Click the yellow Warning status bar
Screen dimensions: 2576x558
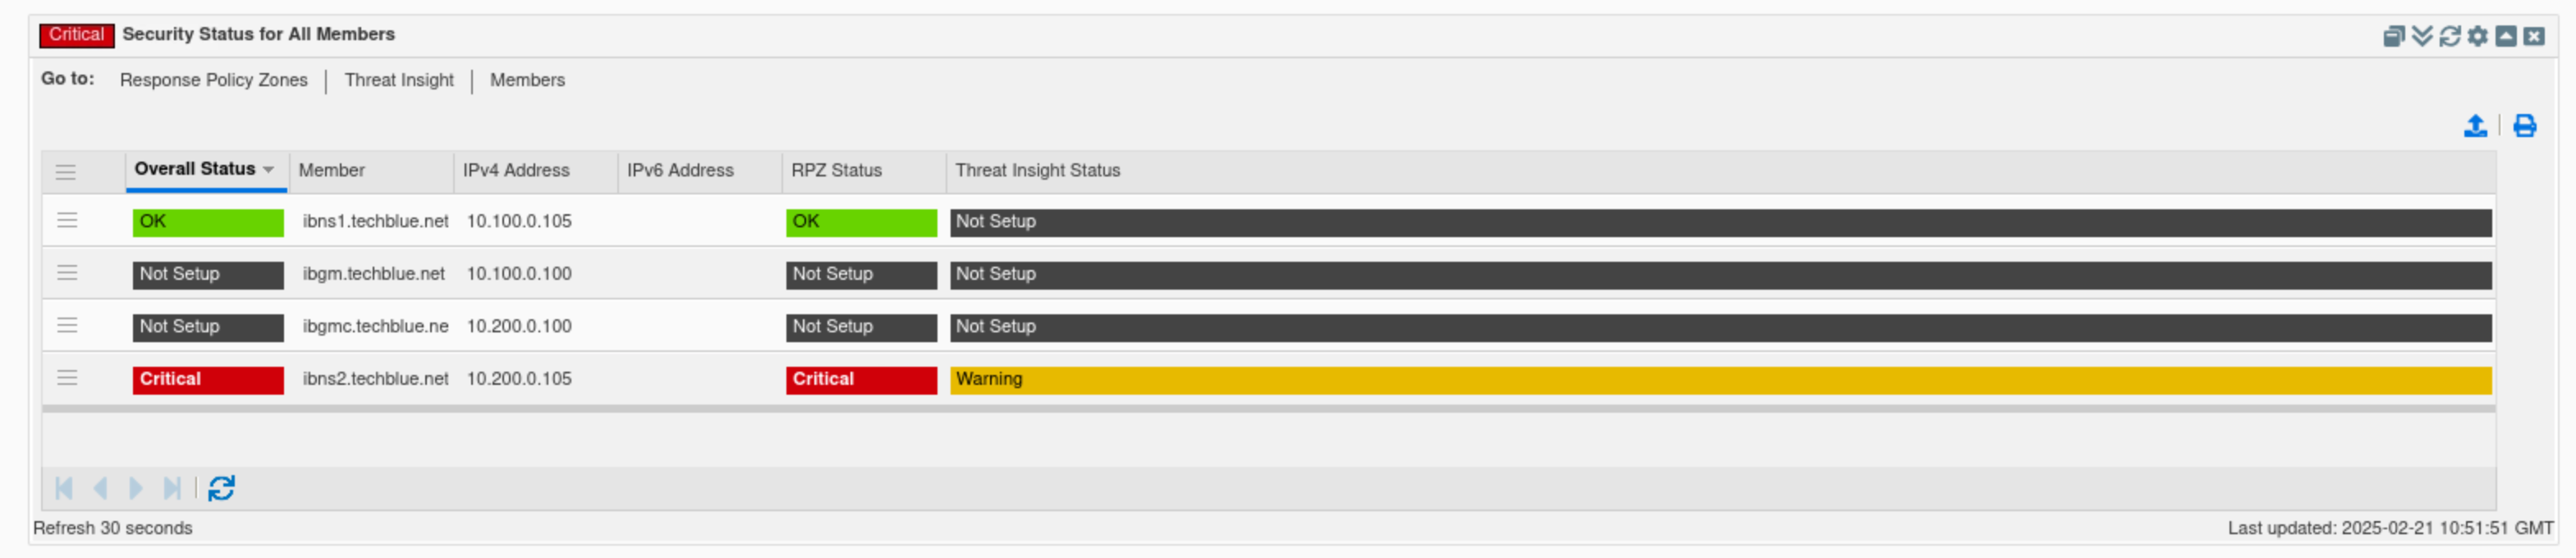[x=1719, y=380]
